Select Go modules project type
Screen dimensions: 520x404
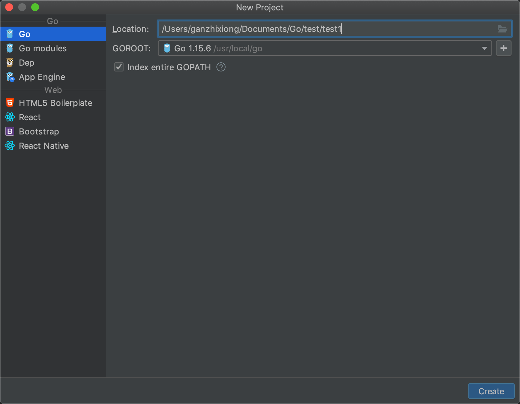click(x=53, y=48)
